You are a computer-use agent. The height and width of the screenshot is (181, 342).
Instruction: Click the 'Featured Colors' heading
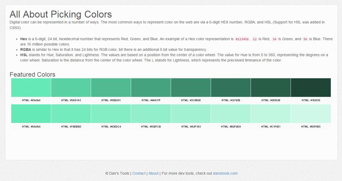[x=32, y=74]
